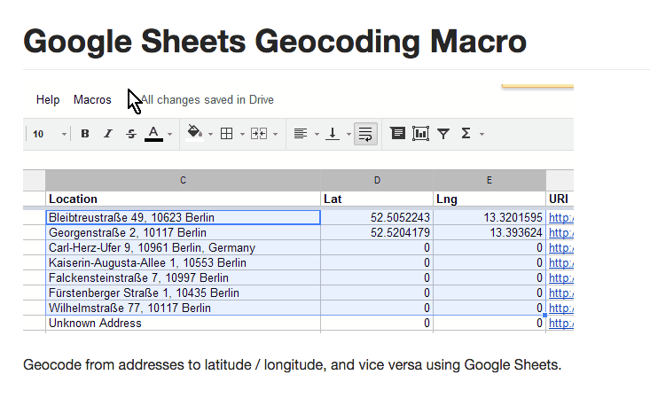Toggle text wrapping button

(x=365, y=134)
